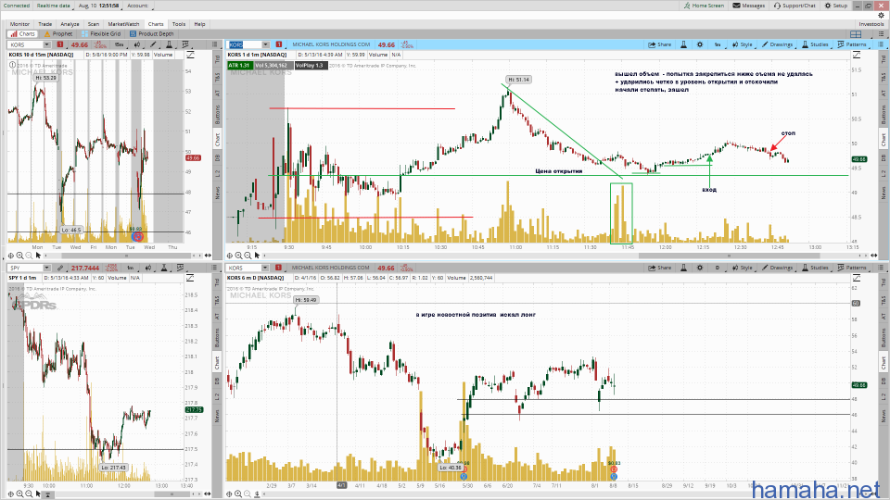Viewport: 890px width, 500px height.
Task: Click the ATR 1.31 study label
Action: tap(239, 66)
